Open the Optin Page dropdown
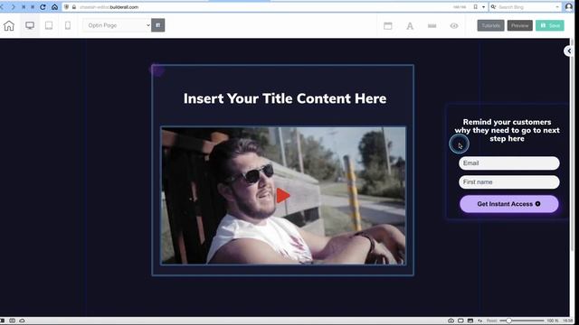 coord(117,25)
